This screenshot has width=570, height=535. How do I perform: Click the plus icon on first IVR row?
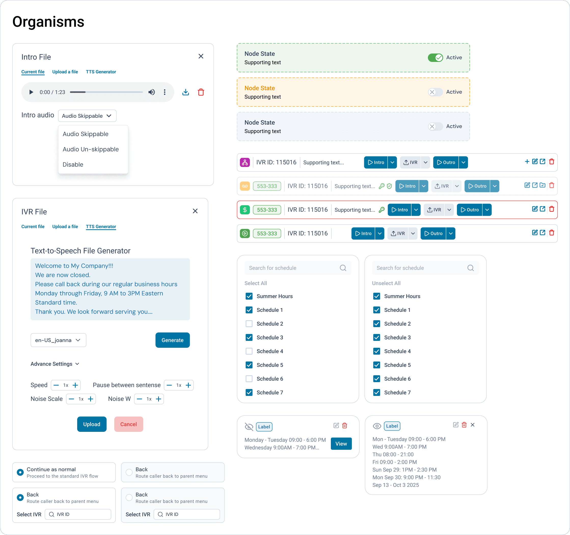(527, 162)
